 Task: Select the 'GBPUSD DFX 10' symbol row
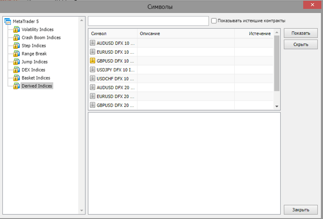click(x=181, y=61)
